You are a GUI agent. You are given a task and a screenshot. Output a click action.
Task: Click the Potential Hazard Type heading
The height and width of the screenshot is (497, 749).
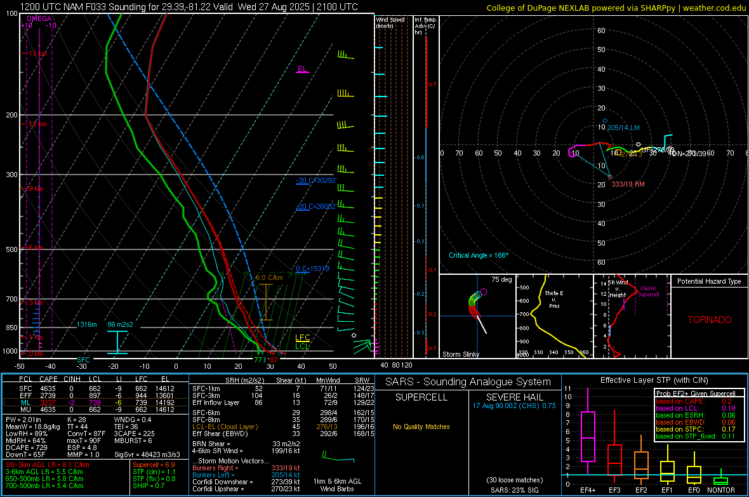coord(710,281)
